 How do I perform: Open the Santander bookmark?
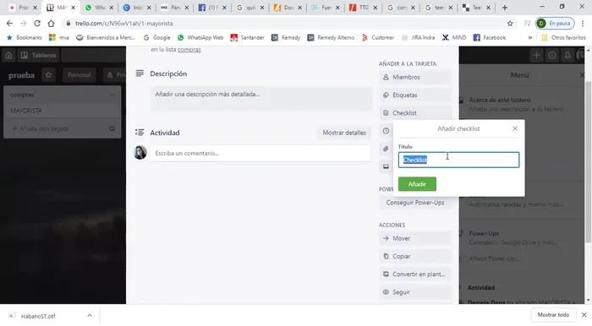coord(247,38)
